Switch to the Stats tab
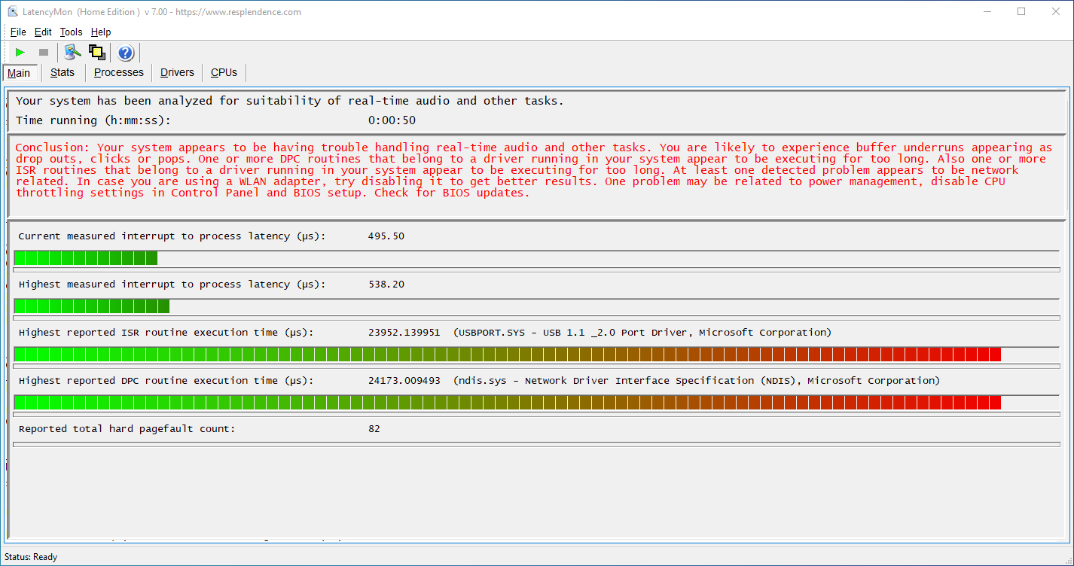The height and width of the screenshot is (566, 1074). point(63,72)
